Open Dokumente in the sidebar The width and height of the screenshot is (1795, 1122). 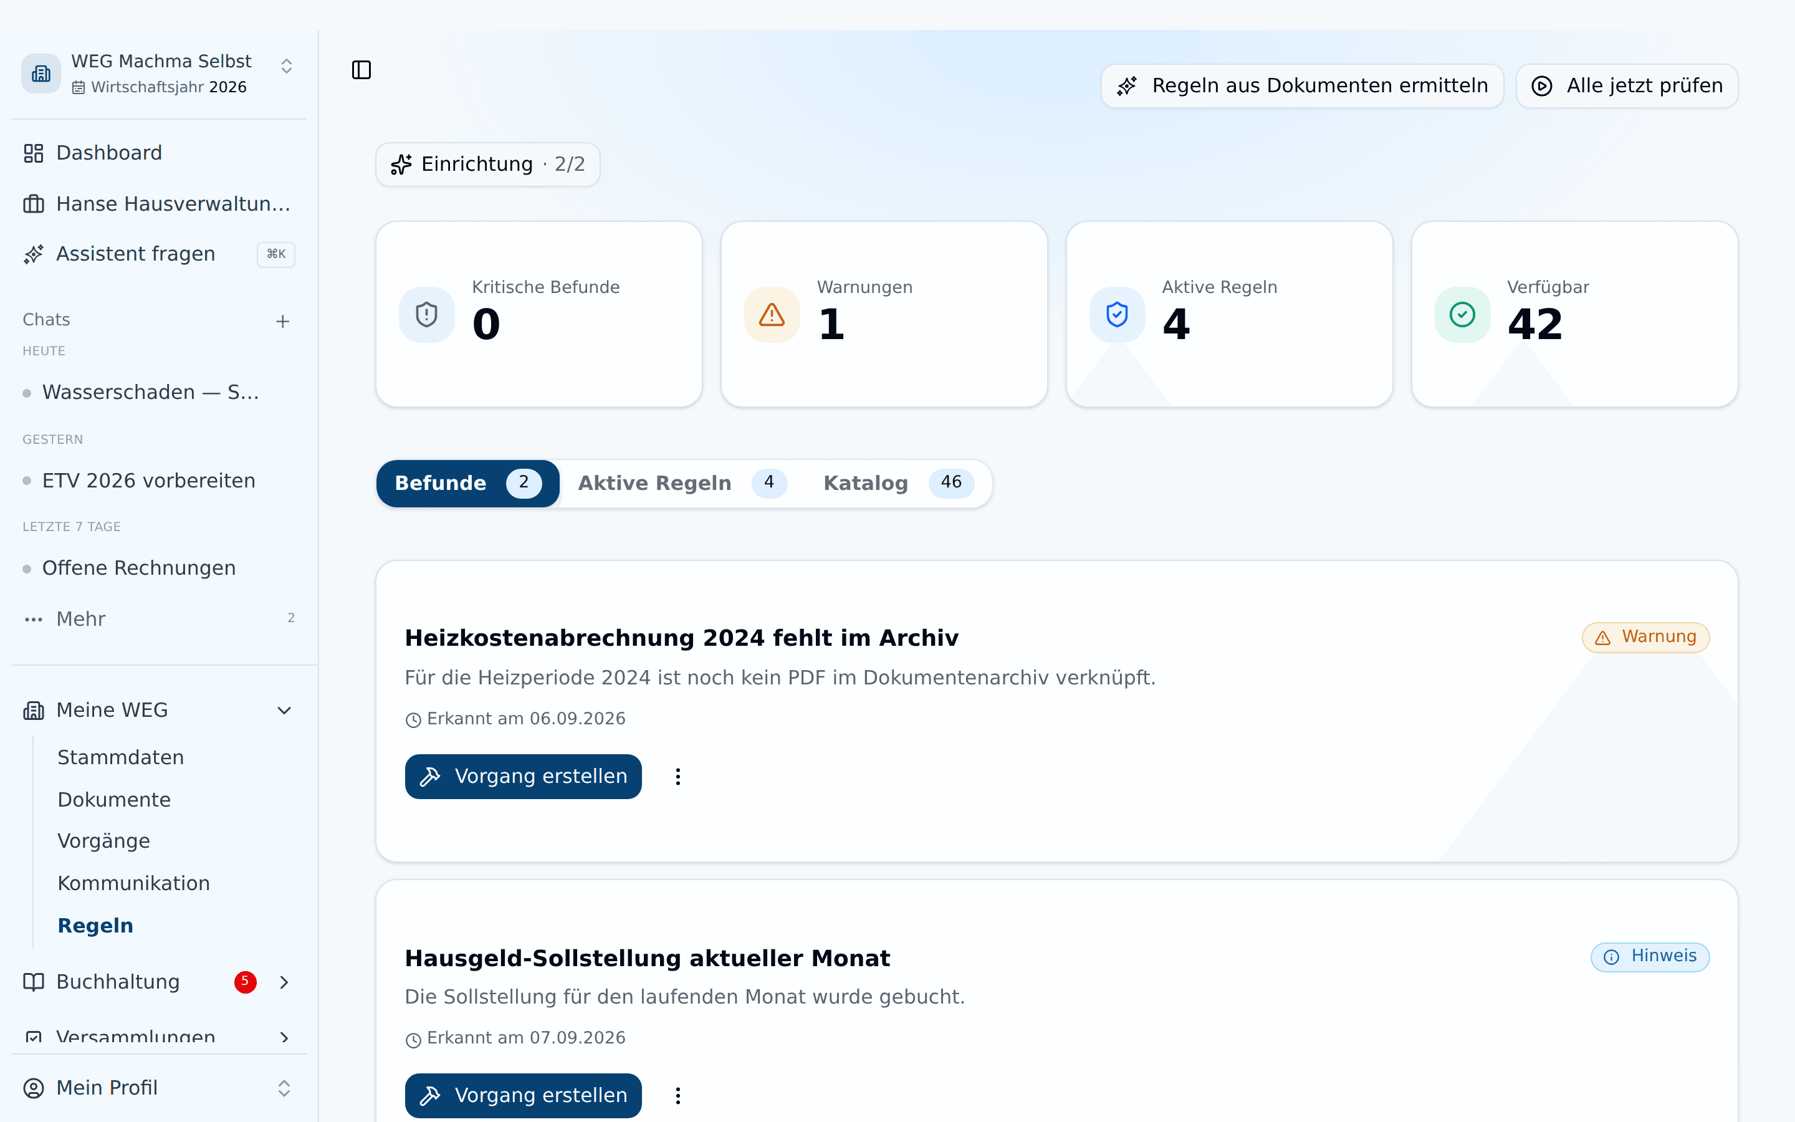pos(113,799)
